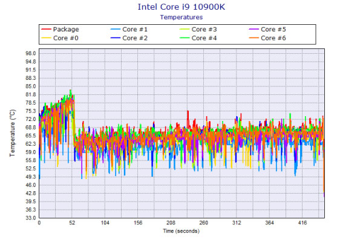Click the 208 x-axis tick label
The height and width of the screenshot is (242, 363).
pyautogui.click(x=171, y=223)
